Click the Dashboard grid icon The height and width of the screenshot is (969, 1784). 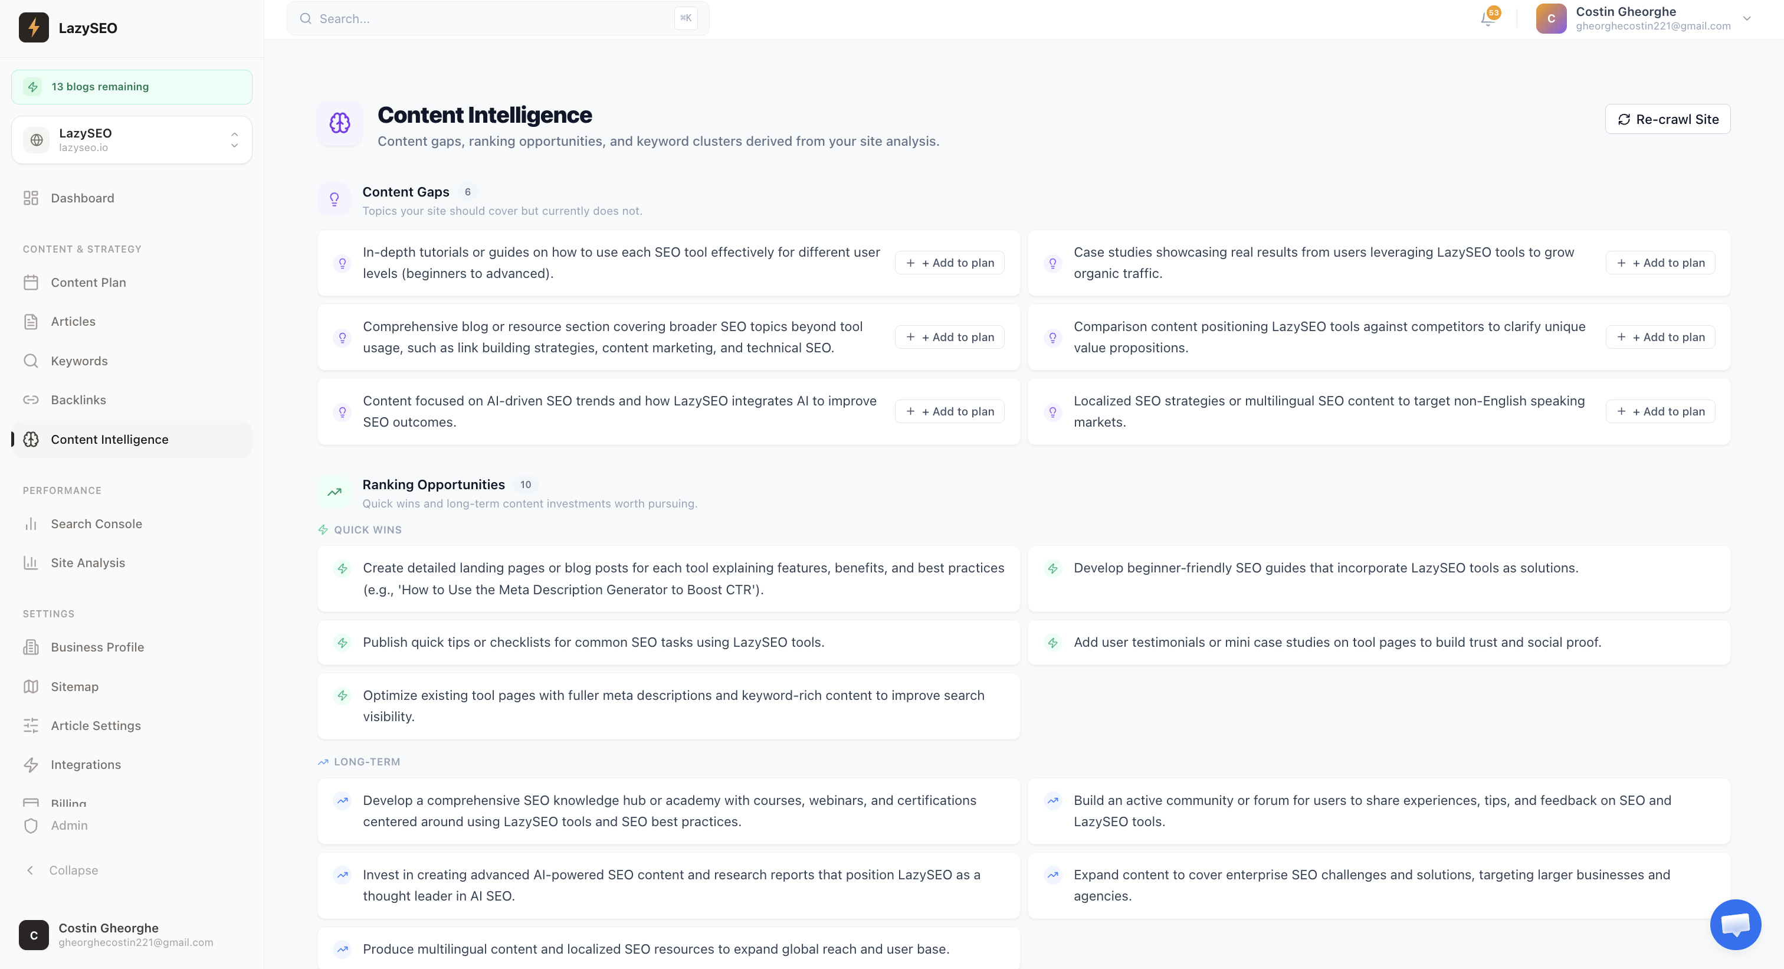click(x=31, y=198)
